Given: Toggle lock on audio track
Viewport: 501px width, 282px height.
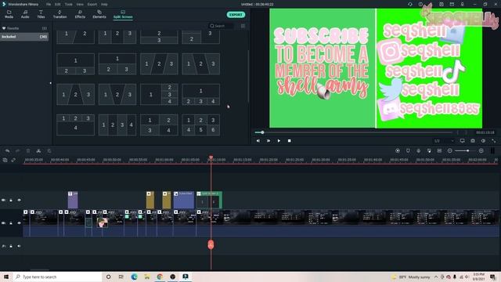Looking at the screenshot, I should click(11, 246).
